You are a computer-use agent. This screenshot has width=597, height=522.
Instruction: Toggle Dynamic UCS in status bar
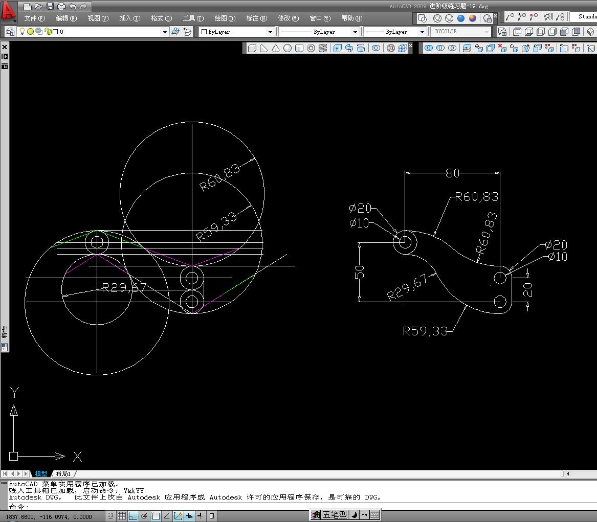[x=178, y=516]
